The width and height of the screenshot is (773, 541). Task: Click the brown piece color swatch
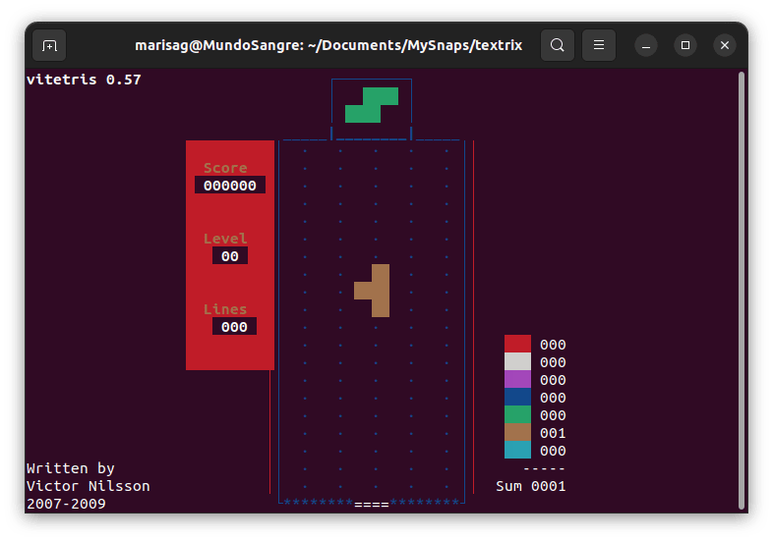(517, 432)
